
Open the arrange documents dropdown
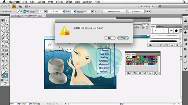(27, 6)
